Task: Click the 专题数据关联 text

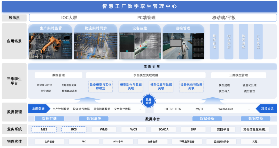Action: tap(69, 85)
